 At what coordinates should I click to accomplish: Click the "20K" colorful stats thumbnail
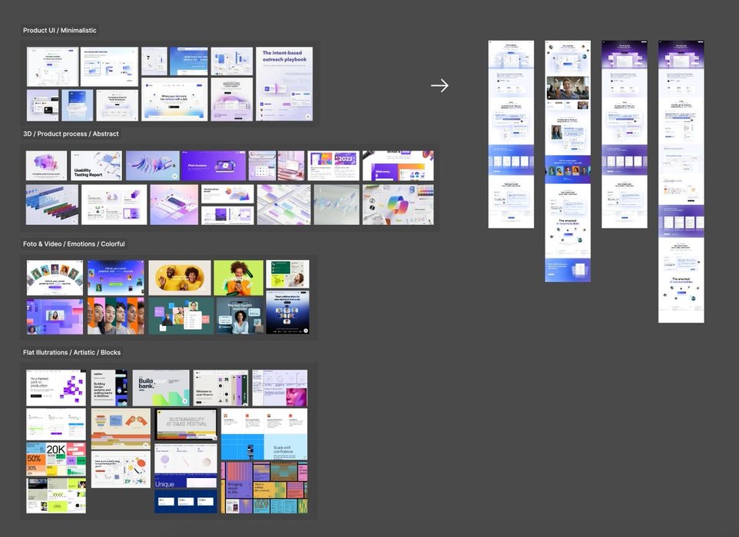tap(56, 458)
